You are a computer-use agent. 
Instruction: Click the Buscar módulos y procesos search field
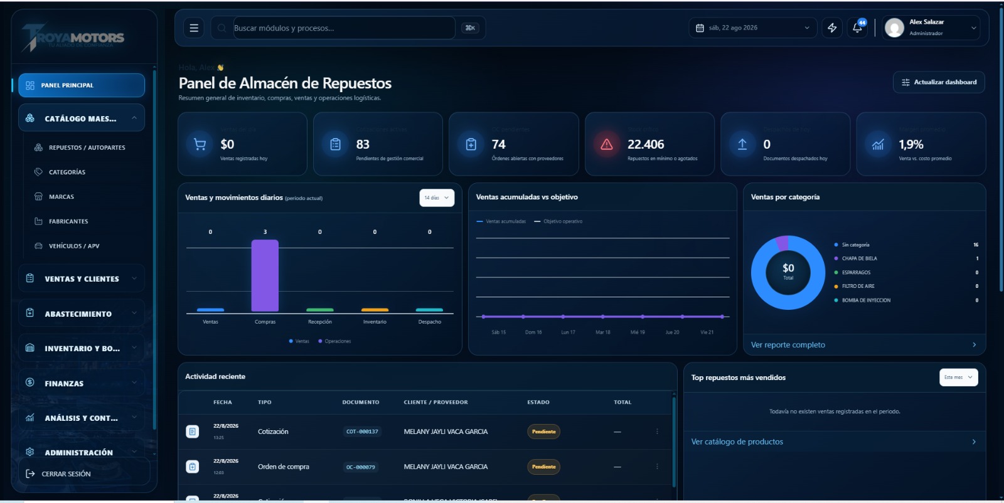click(344, 28)
